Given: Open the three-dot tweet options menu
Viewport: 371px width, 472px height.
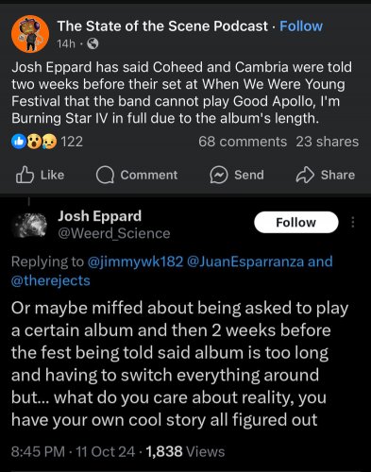Looking at the screenshot, I should coord(353,222).
